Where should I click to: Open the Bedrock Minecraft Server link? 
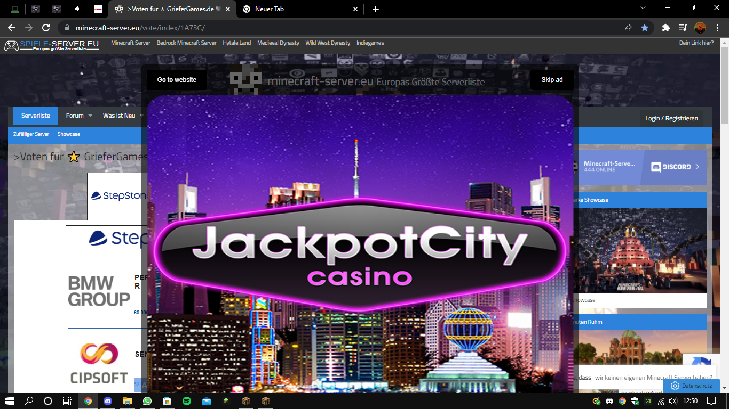[186, 43]
